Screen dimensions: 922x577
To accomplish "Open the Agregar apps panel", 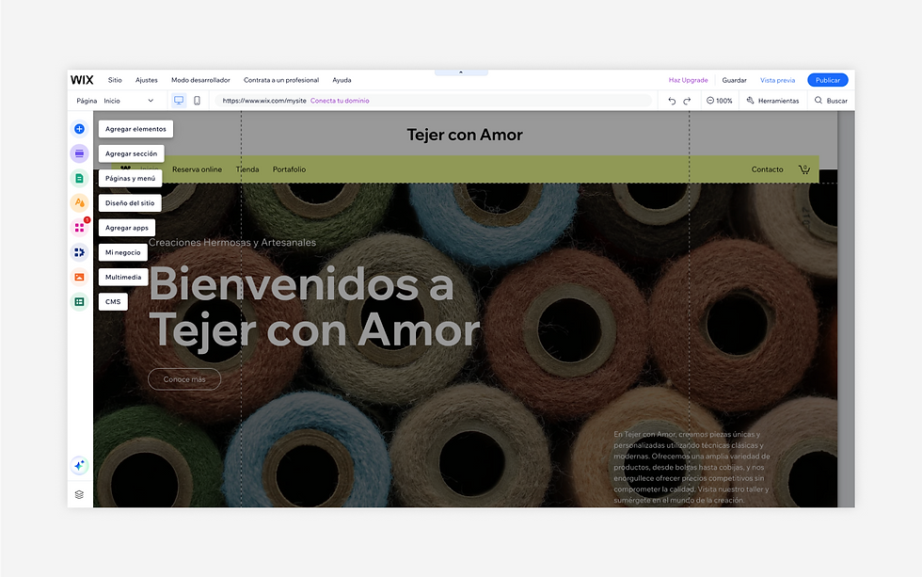I will coord(79,227).
